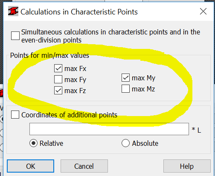Click the Cancel button
Screen dimensions: 215x176
tap(84, 166)
